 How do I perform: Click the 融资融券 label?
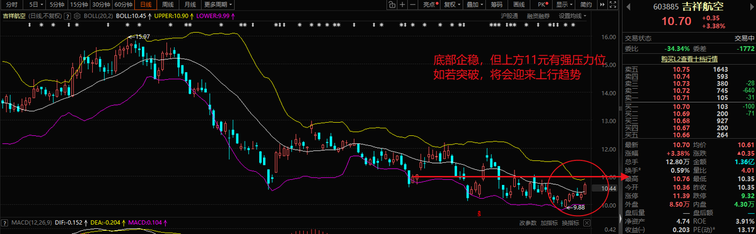click(538, 15)
